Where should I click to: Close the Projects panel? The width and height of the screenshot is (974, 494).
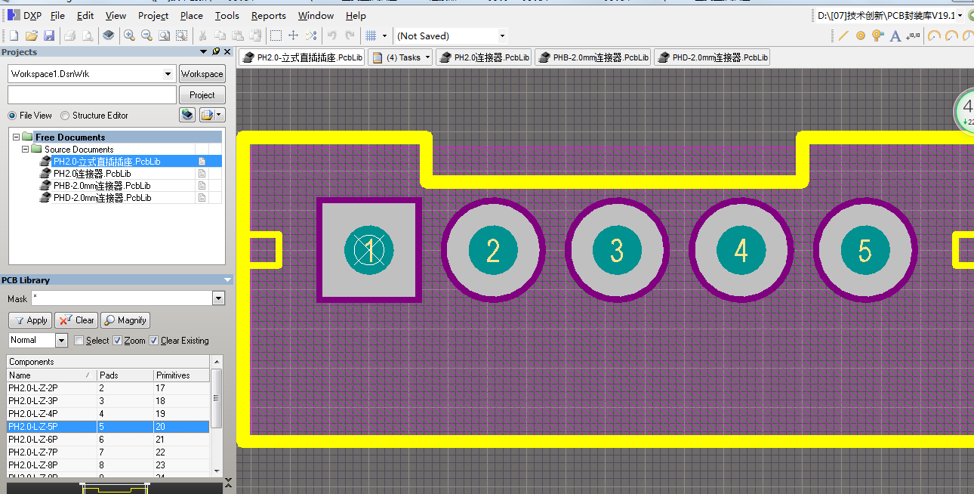click(227, 51)
